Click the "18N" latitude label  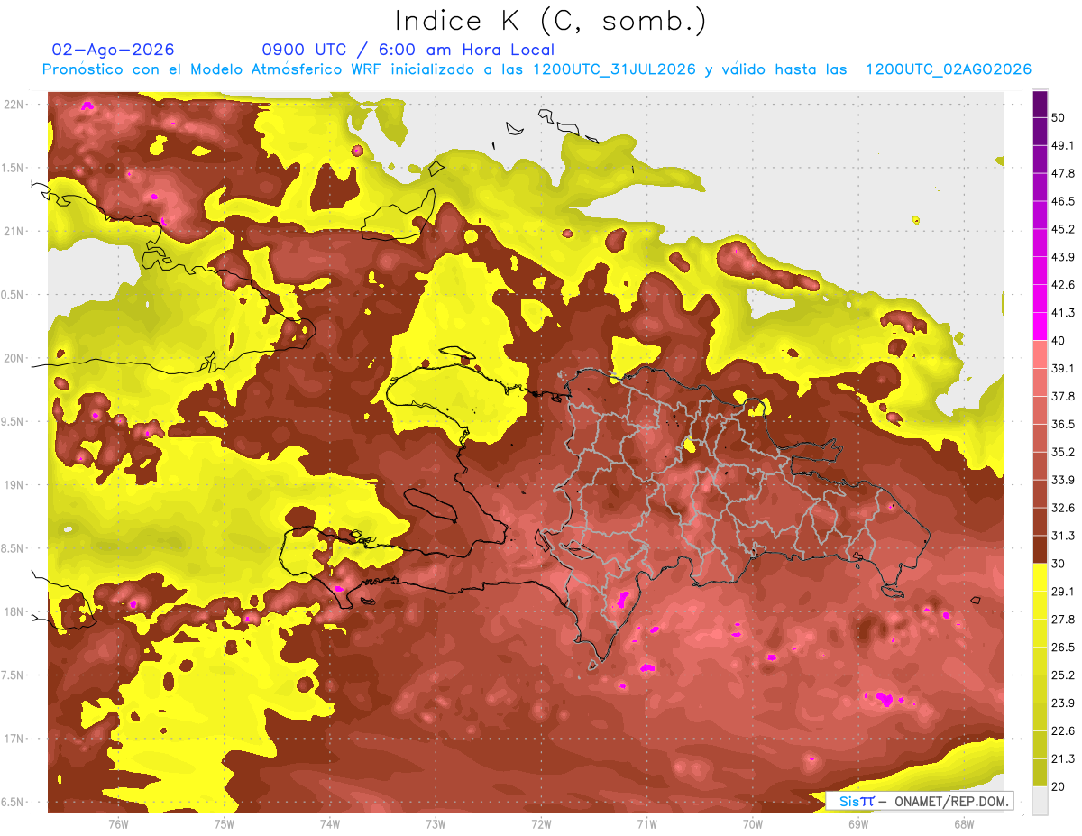(14, 612)
